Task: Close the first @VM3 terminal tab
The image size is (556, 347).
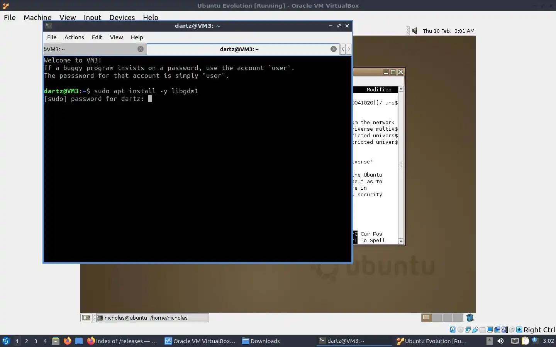Action: [x=141, y=49]
